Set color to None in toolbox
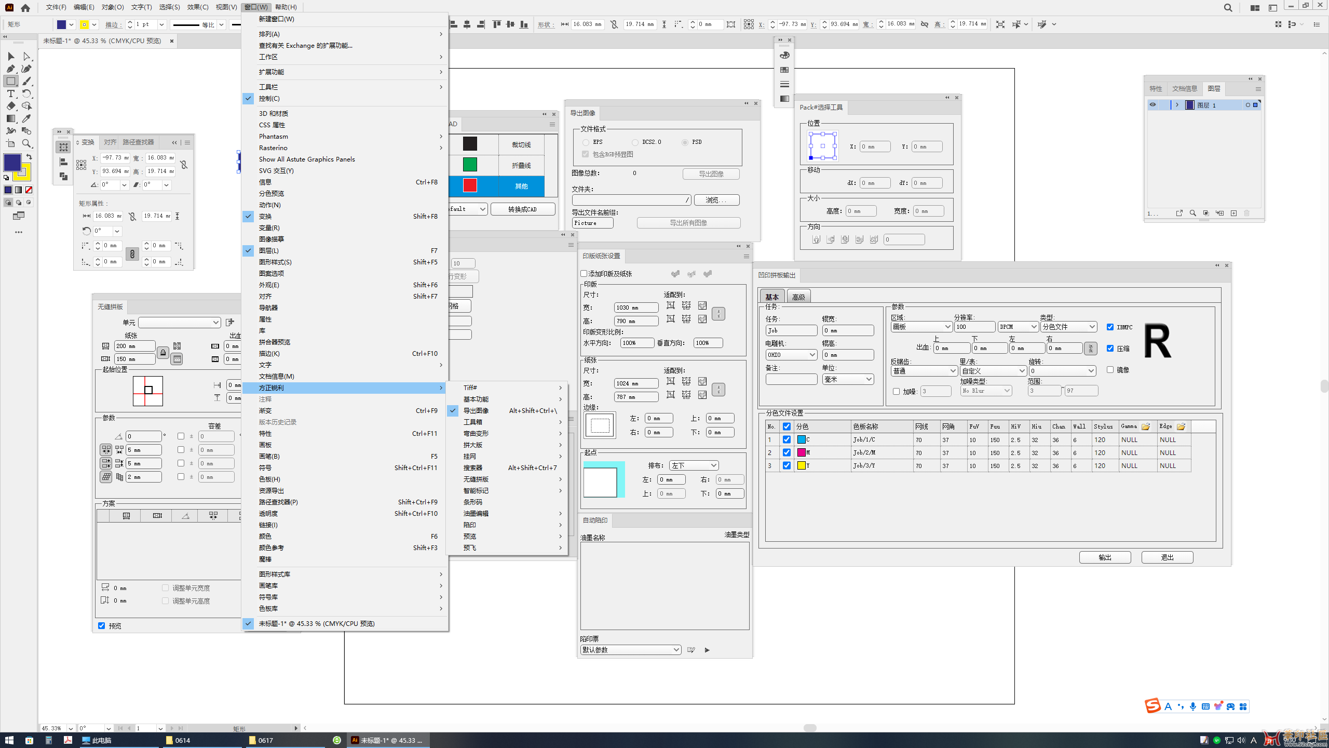Viewport: 1329px width, 748px height. tap(29, 190)
